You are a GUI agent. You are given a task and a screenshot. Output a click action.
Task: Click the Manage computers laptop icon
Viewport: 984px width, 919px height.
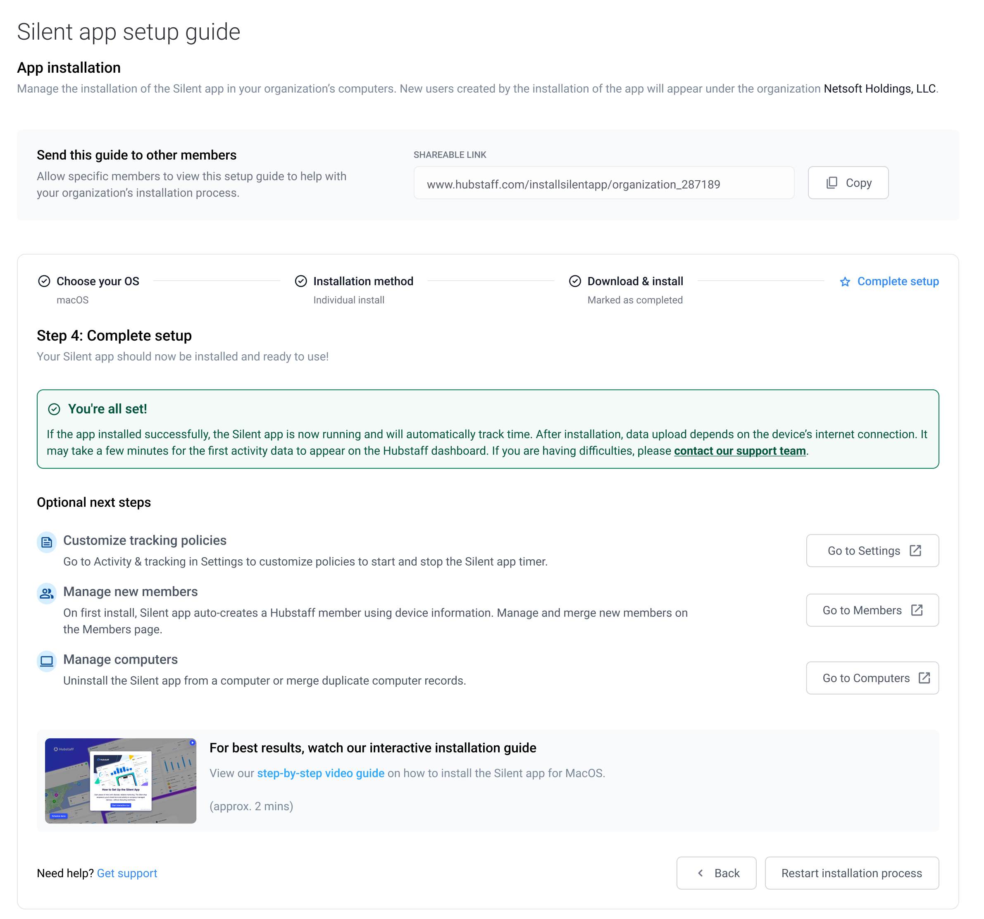coord(47,661)
